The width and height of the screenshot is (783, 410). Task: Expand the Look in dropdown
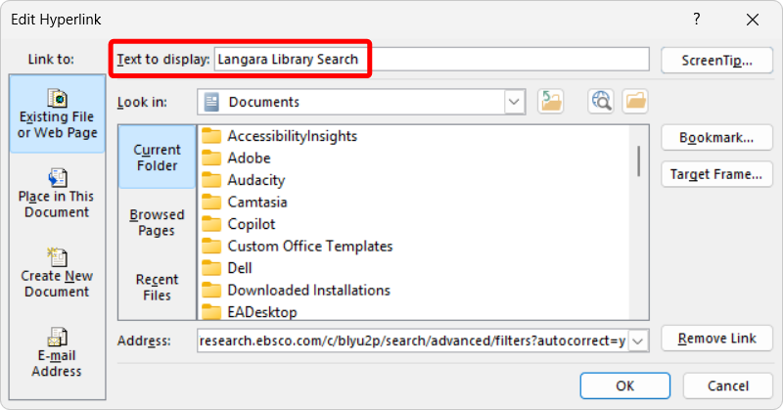tap(514, 102)
